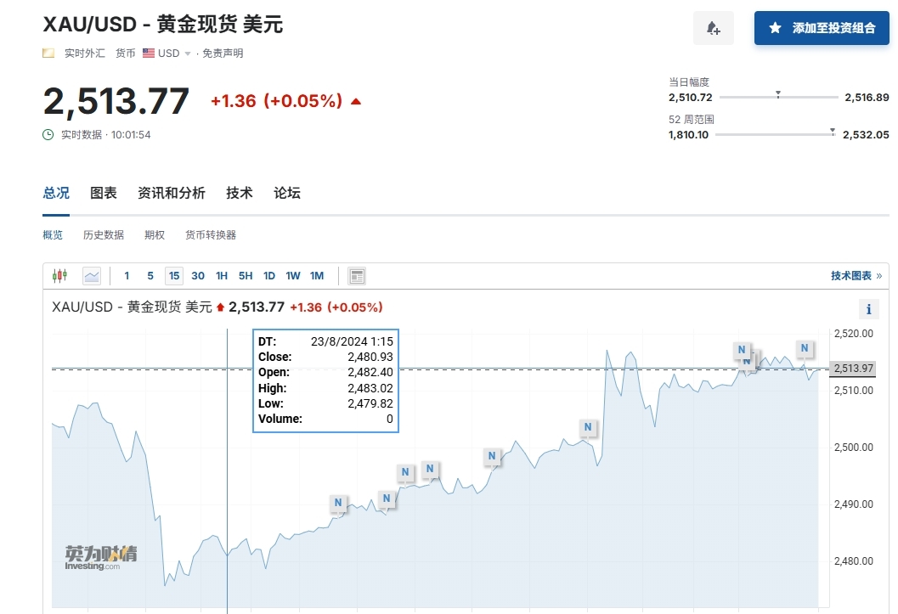Switch to area chart type

tap(92, 276)
